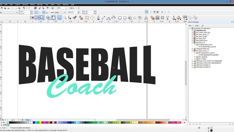Select the Star shape tool

(135, 18)
